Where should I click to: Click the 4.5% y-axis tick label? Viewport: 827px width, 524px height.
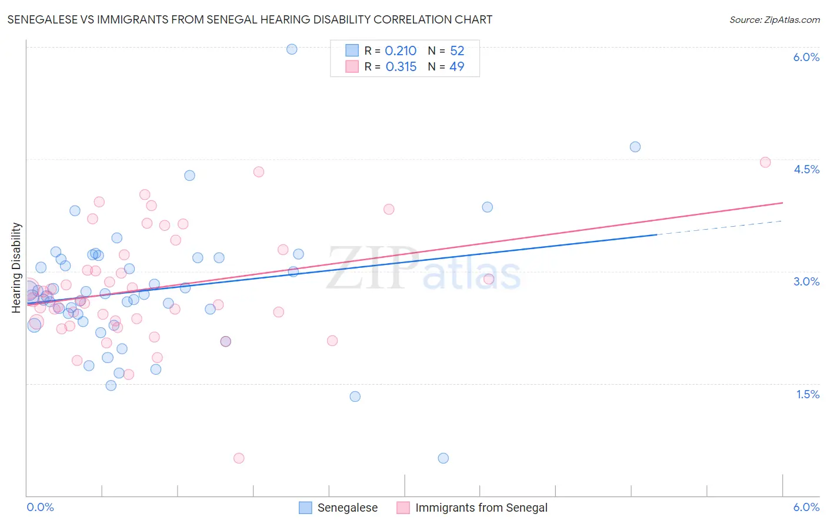[x=806, y=169]
